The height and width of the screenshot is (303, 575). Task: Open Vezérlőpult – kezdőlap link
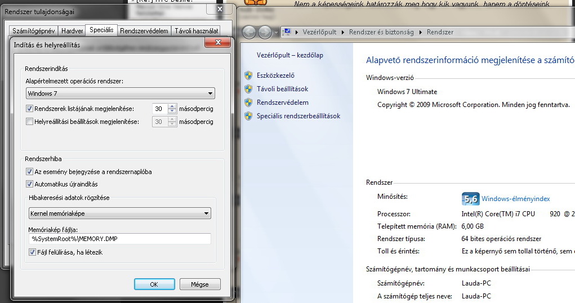[289, 55]
